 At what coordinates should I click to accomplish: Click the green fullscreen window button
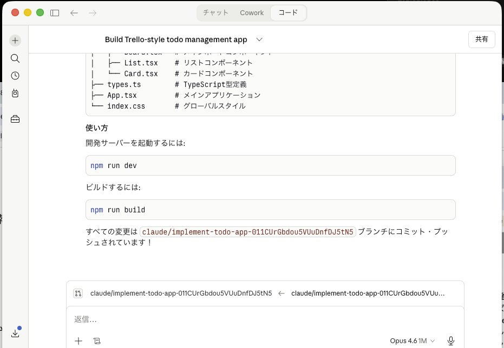coord(40,12)
